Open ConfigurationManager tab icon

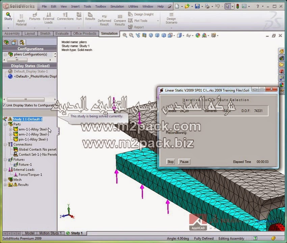point(22,42)
